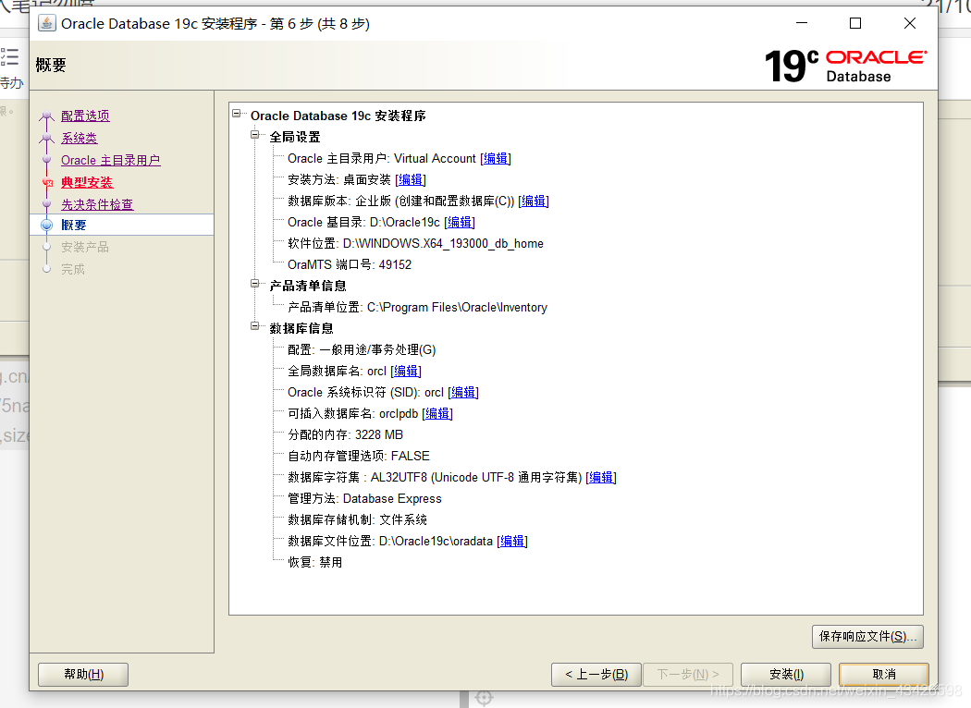Select the 数据库存储机制: 文件系统 row
Screen dimensions: 971x708
357,519
